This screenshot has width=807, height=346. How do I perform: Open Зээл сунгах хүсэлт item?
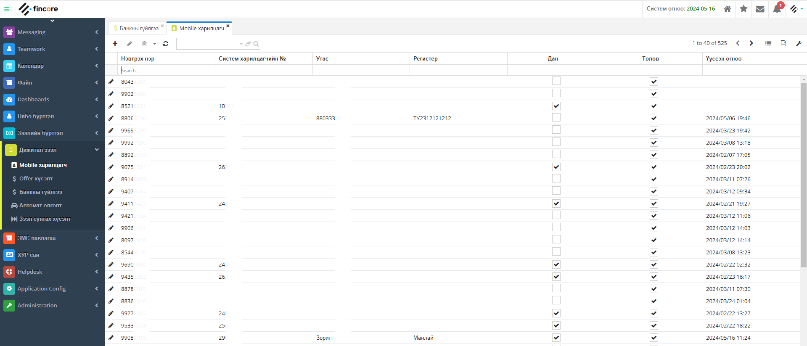coord(45,219)
